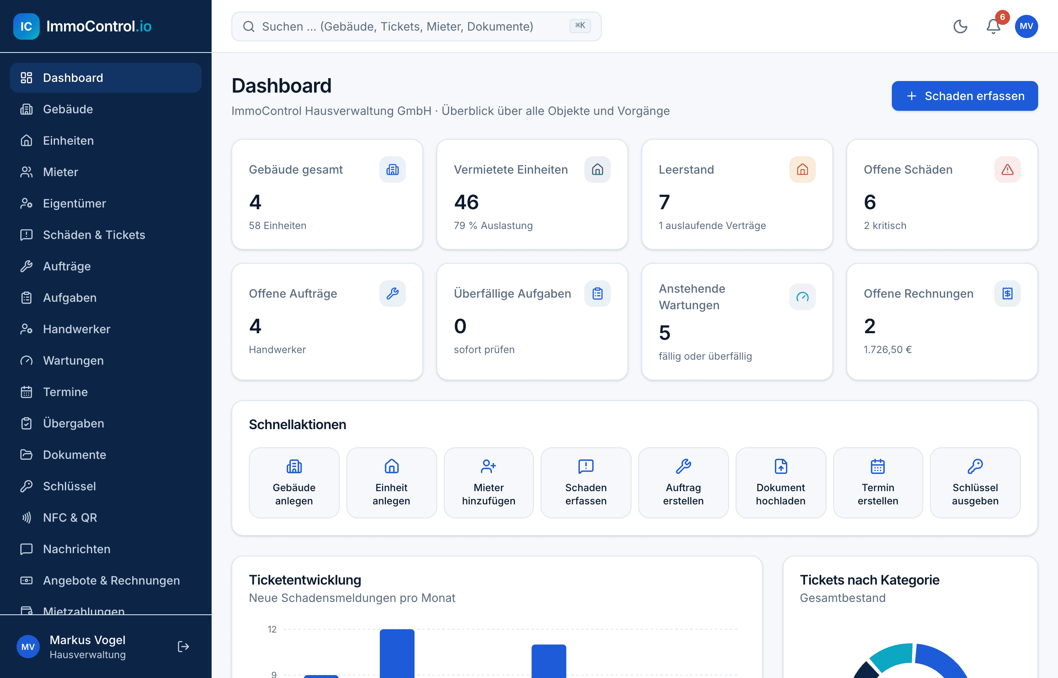Screen dimensions: 1058x678
Task: Open Schäden & Tickets in the sidebar
Action: [106, 235]
